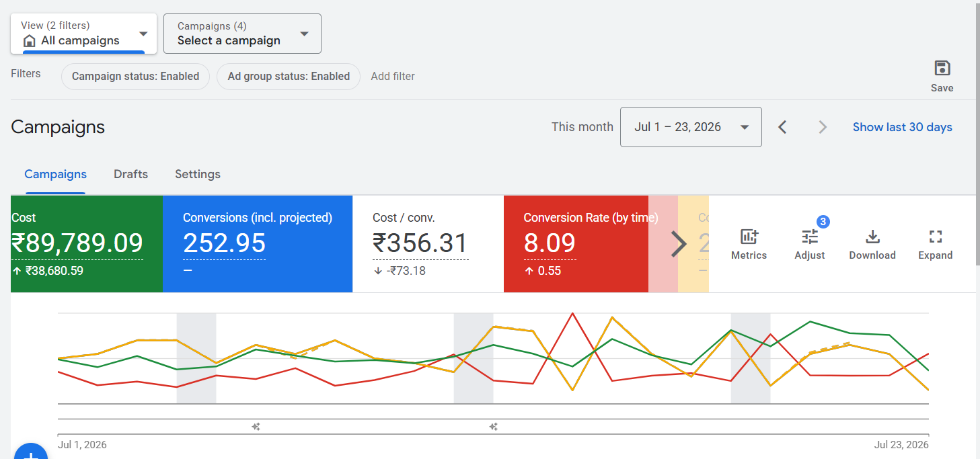Click Show last 30 days link
The image size is (980, 459).
(x=903, y=127)
